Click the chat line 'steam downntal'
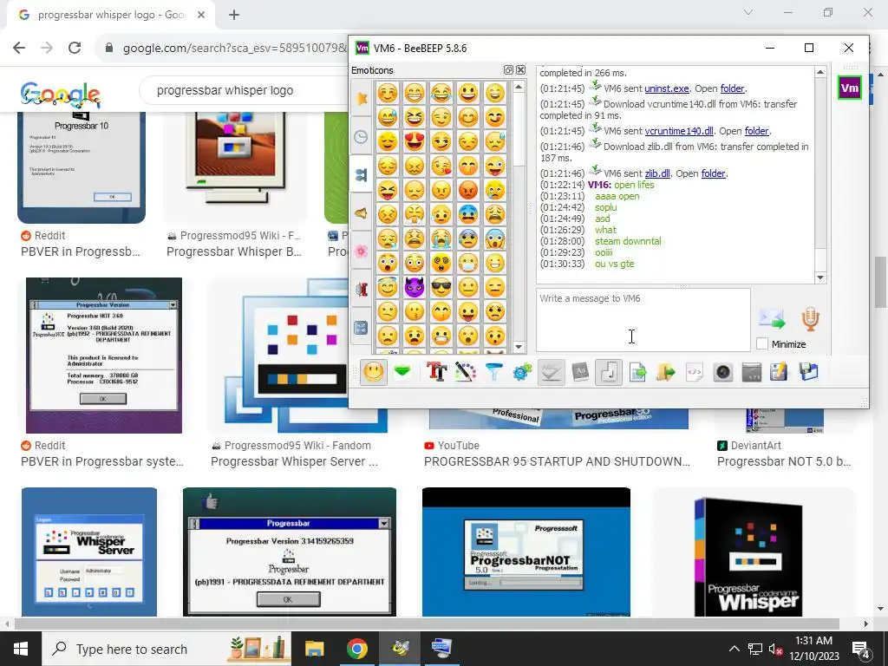Screen dimensions: 888x666 [x=628, y=241]
